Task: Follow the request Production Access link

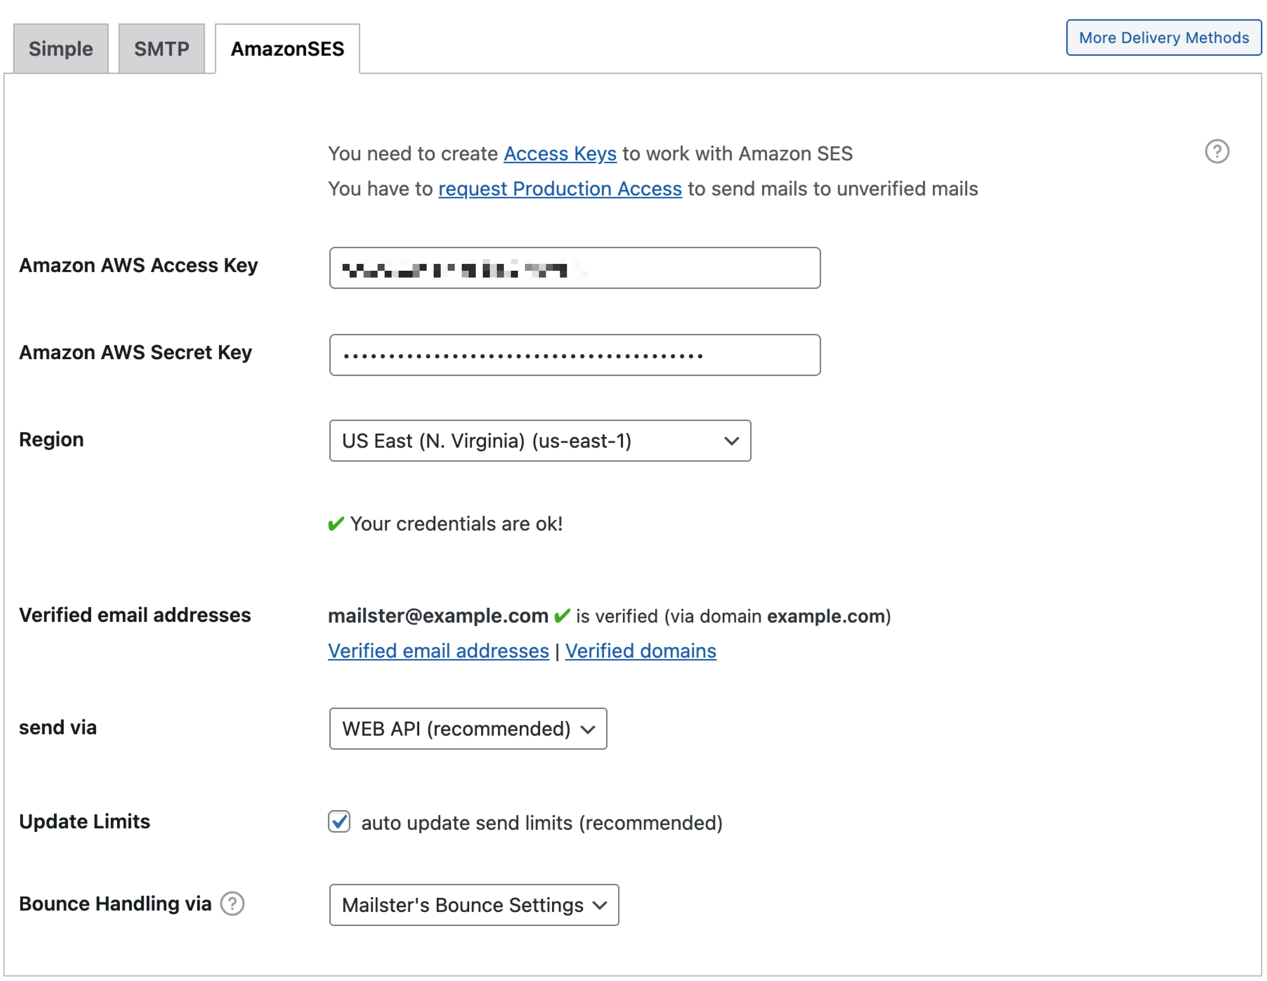Action: click(x=560, y=189)
